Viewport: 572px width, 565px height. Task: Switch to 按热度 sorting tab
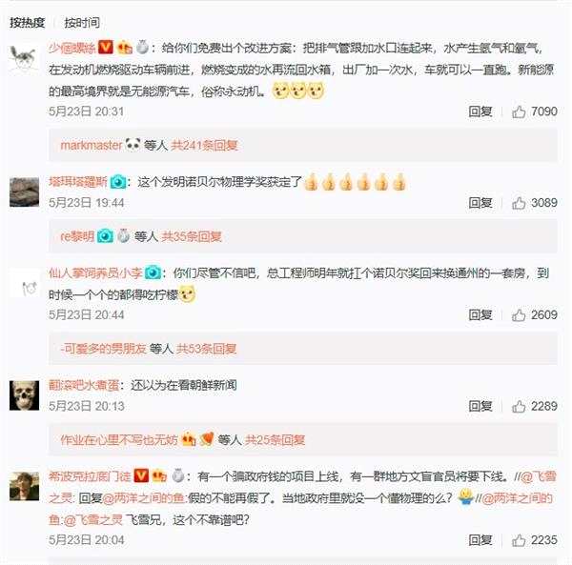tap(27, 23)
